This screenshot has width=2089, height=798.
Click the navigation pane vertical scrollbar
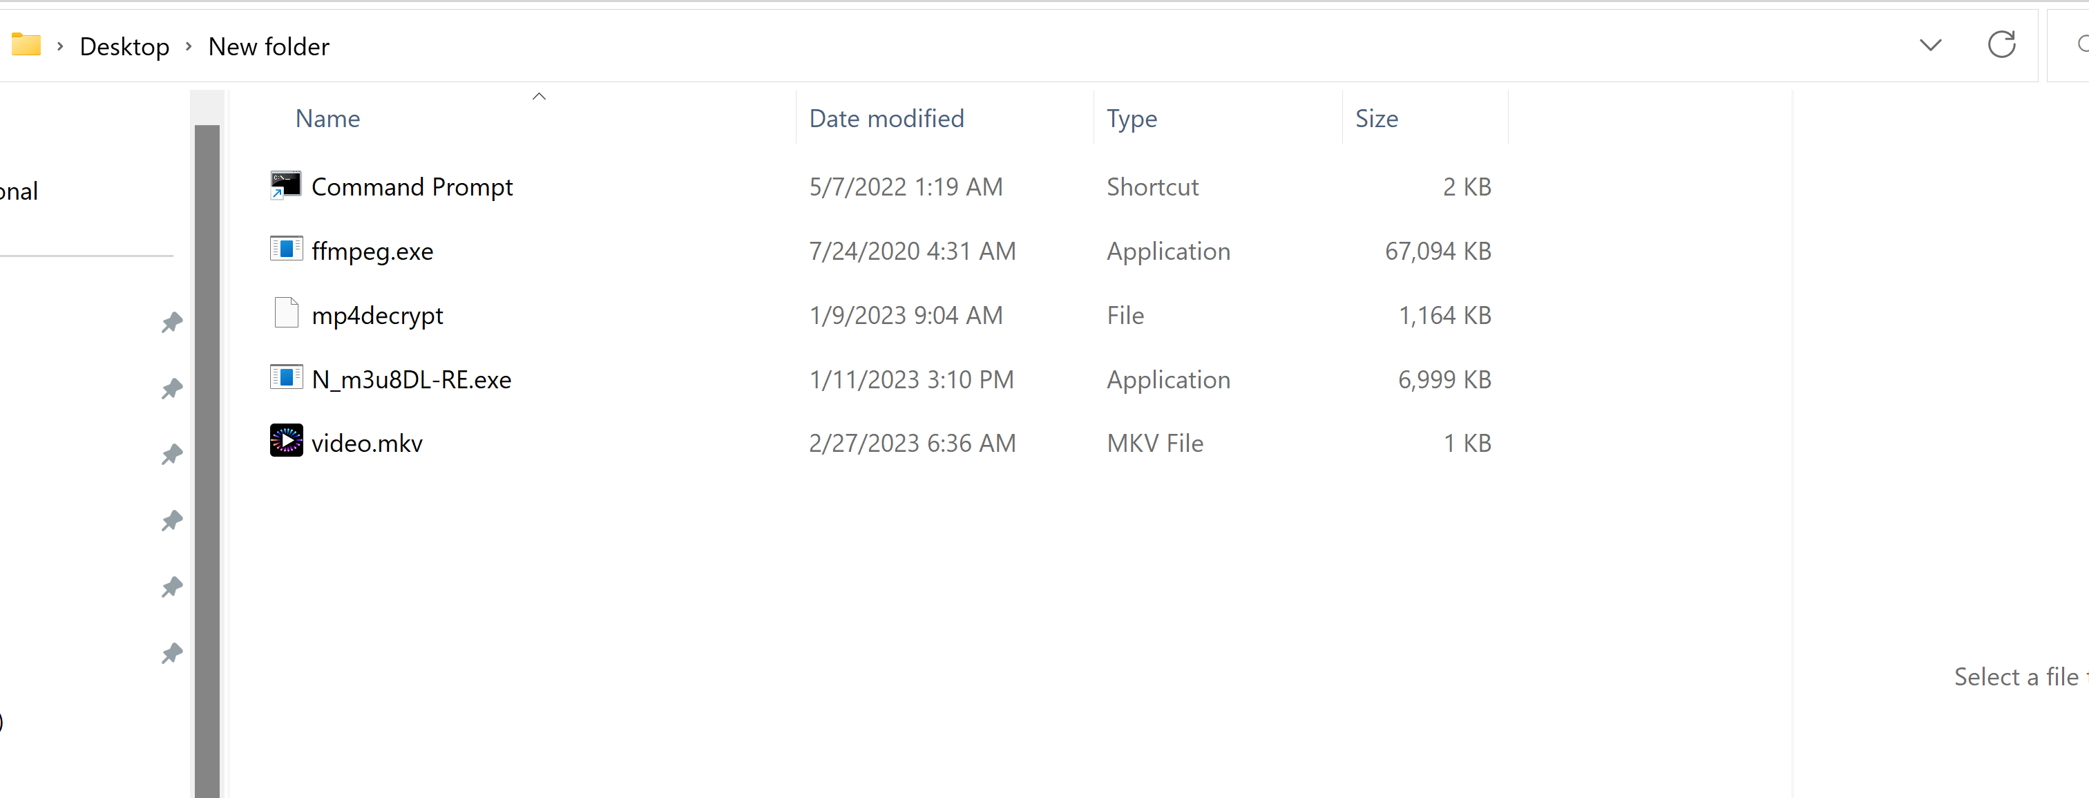point(207,454)
